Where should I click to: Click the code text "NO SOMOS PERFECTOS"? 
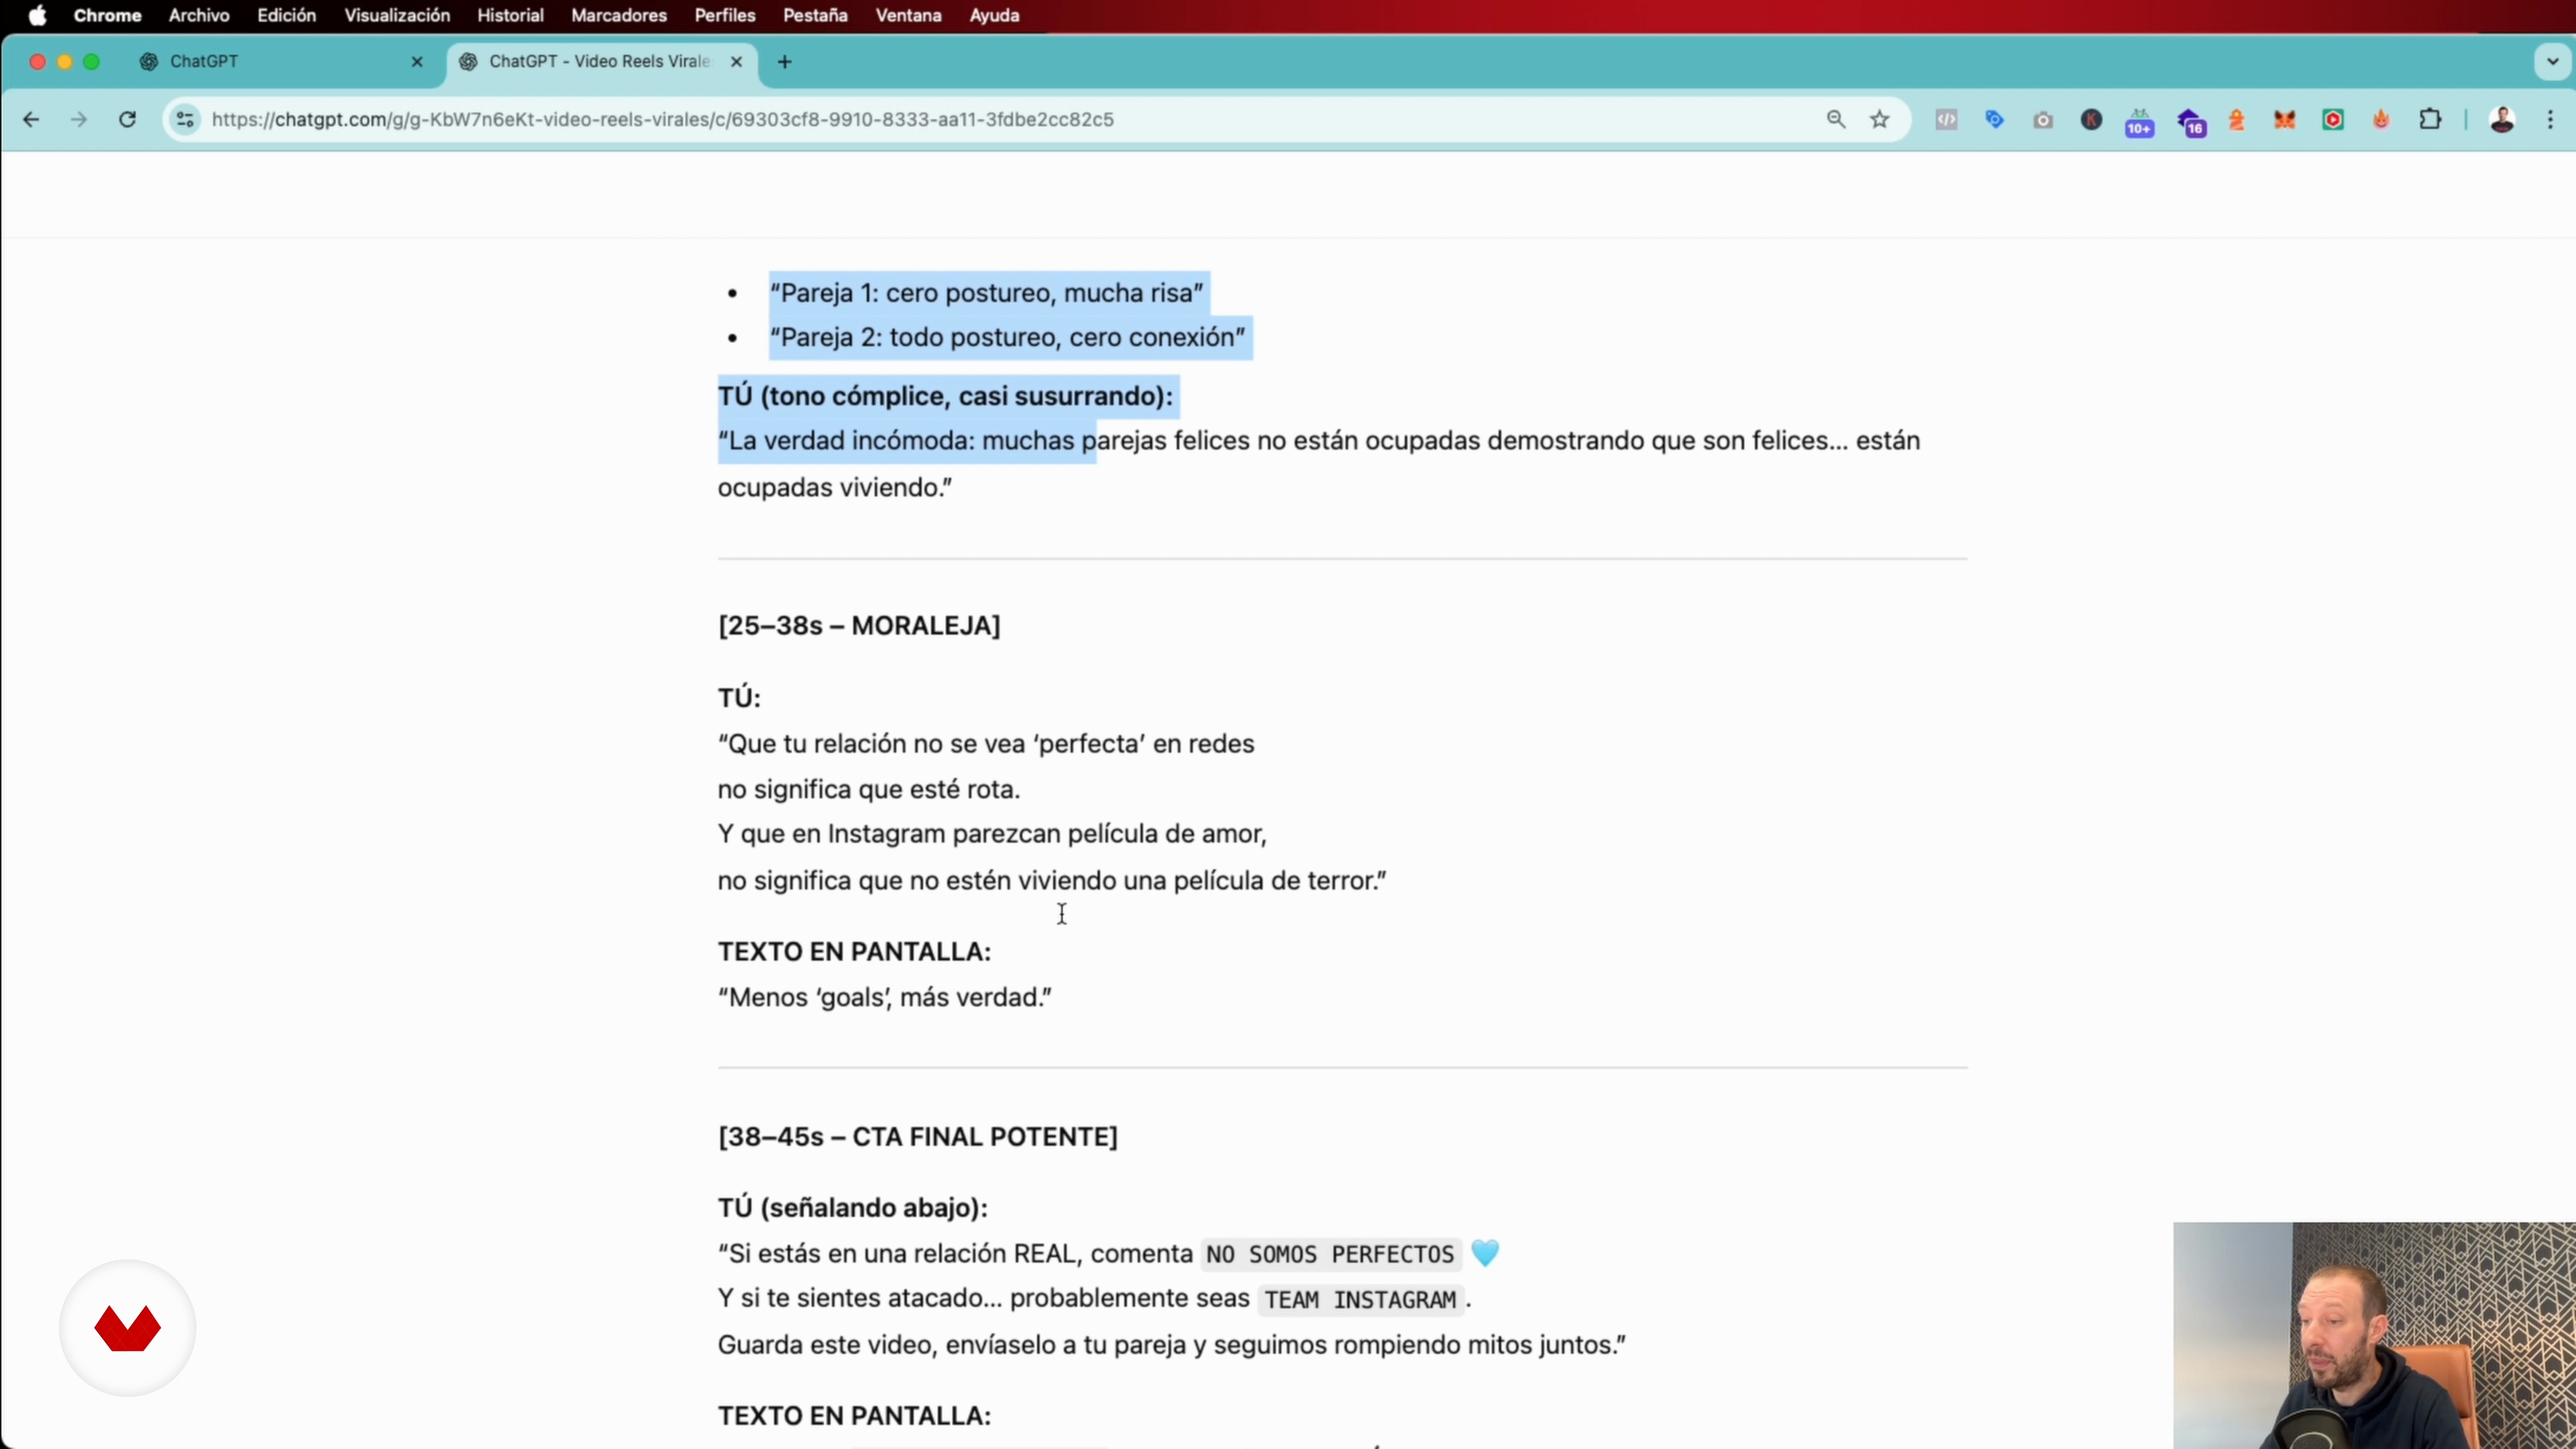(1330, 1254)
